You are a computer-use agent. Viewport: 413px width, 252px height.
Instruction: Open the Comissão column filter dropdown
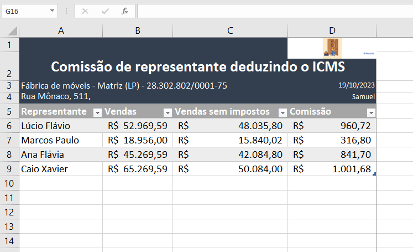click(371, 112)
